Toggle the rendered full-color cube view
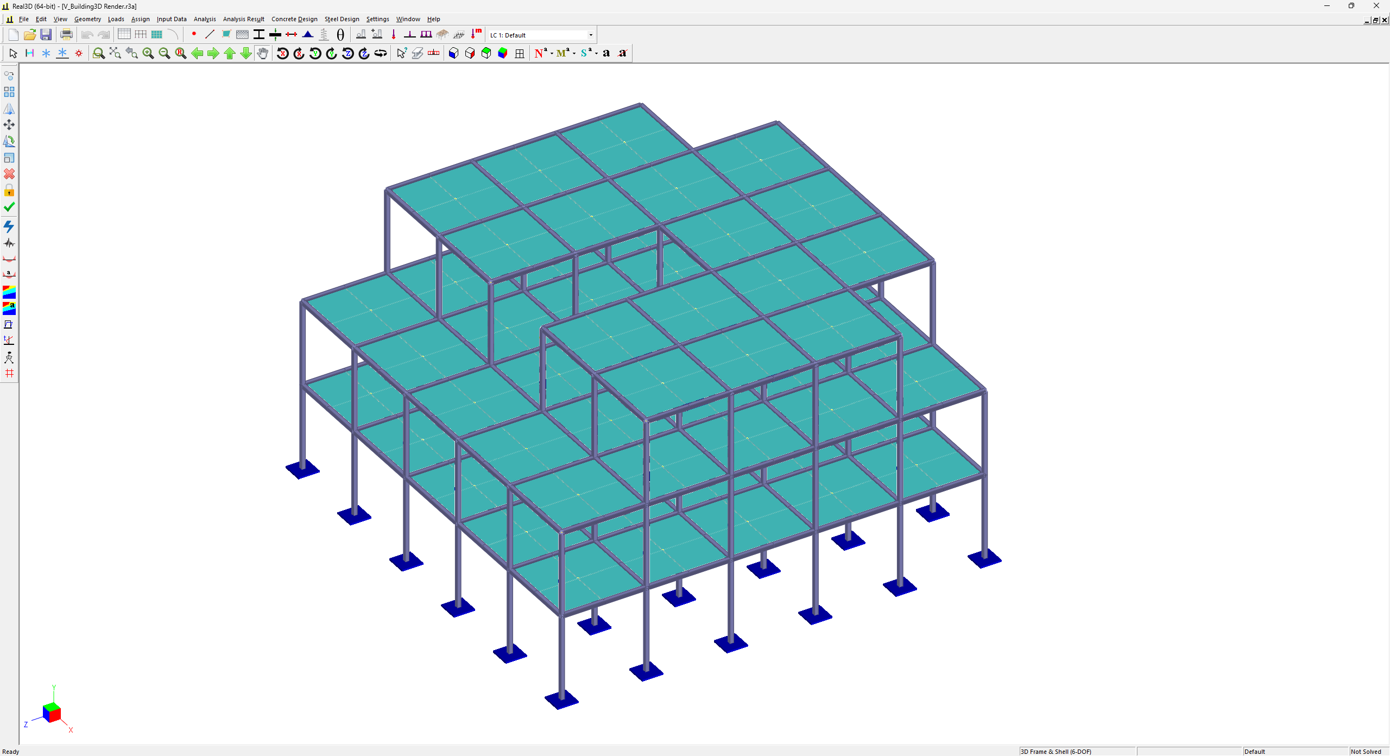Screen dimensions: 1390x756 click(503, 53)
